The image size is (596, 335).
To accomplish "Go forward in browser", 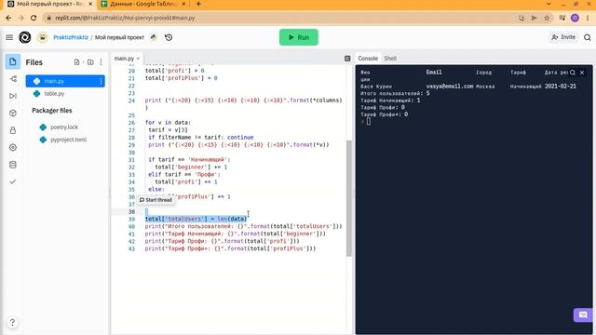I will [20, 18].
